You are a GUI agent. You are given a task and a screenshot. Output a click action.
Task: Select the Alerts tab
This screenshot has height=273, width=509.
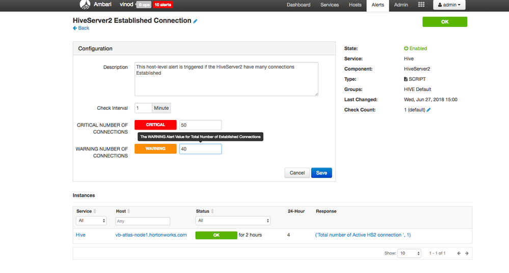[x=378, y=5]
